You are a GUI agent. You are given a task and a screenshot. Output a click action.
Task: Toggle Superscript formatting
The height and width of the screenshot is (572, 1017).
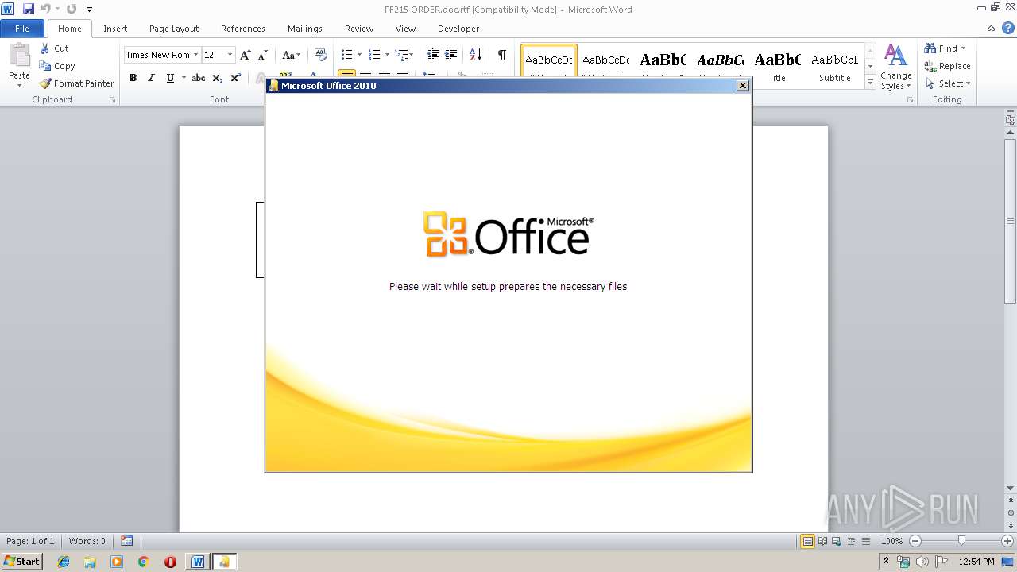(x=235, y=78)
